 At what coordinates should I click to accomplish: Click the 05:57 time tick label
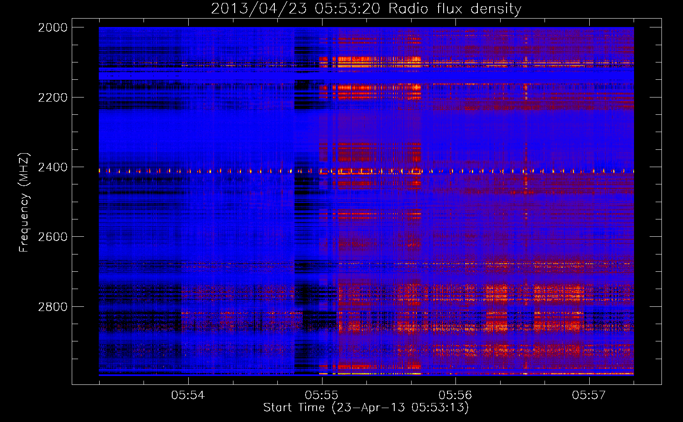pyautogui.click(x=589, y=395)
